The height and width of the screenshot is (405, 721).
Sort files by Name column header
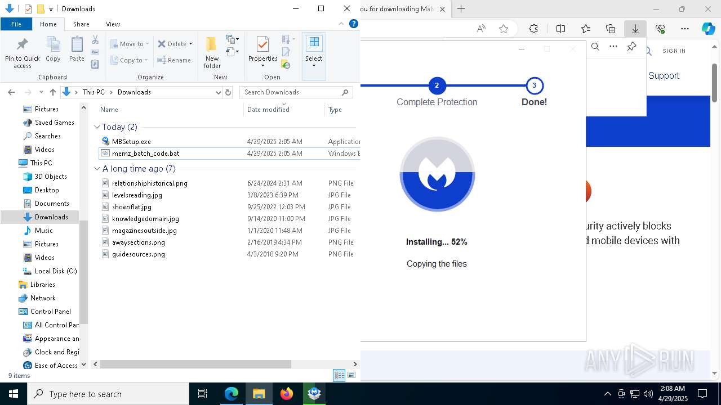(x=171, y=110)
